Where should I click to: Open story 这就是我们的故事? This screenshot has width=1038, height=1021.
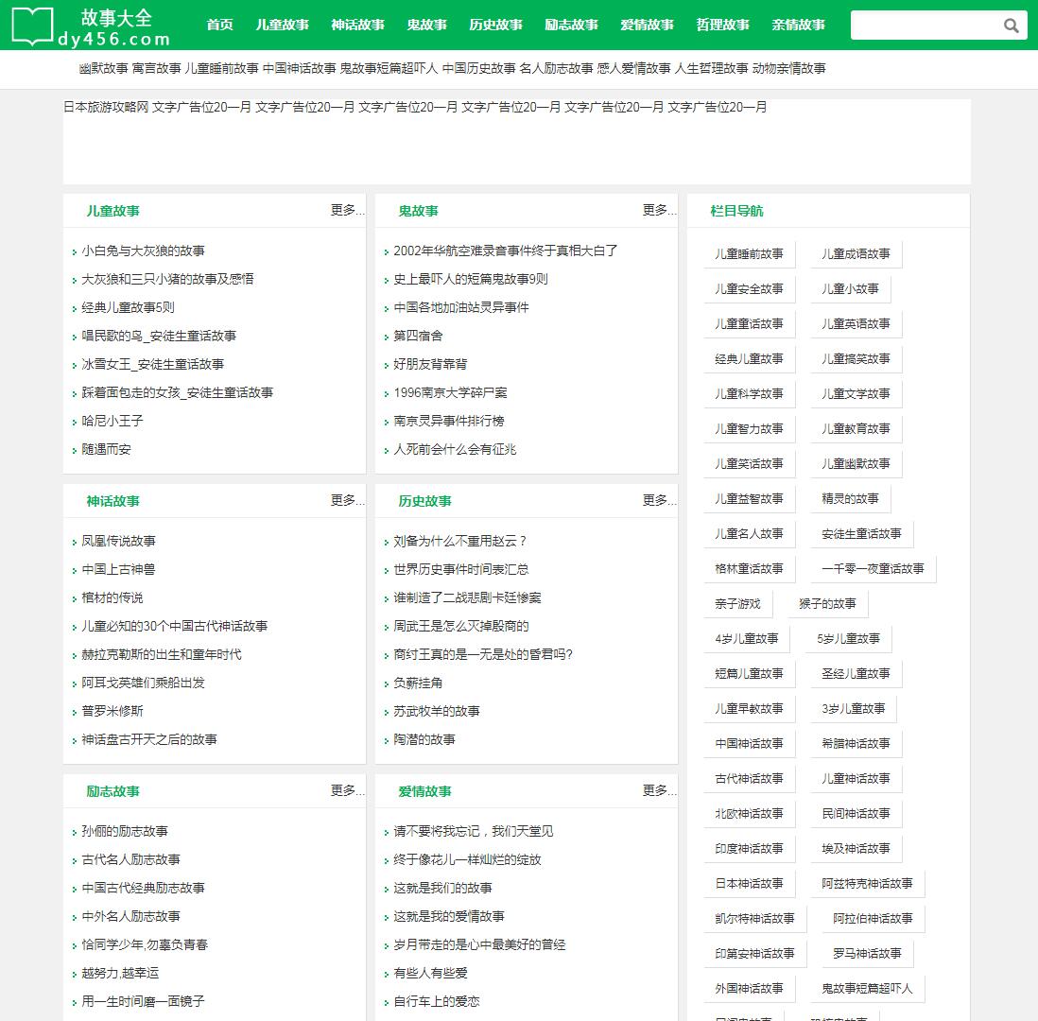click(x=442, y=888)
